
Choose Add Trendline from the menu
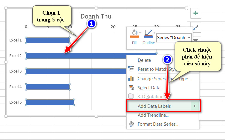(153, 115)
